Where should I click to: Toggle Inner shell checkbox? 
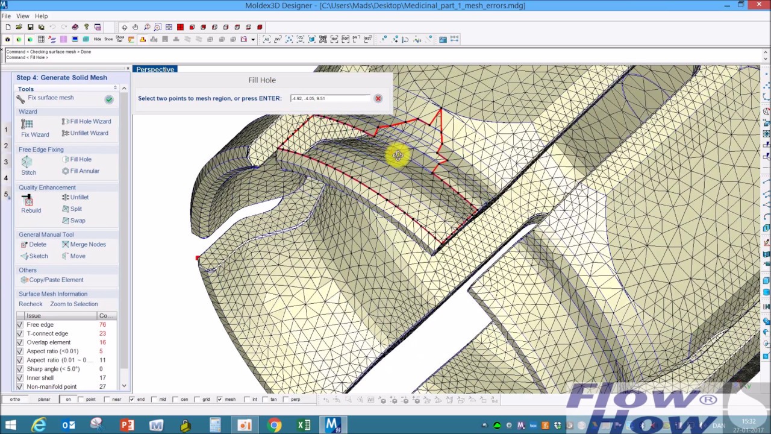(x=20, y=378)
